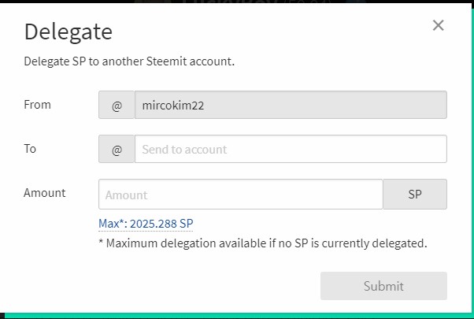Click the @ symbol beside the To field
Viewport: 474px width, 319px height.
pyautogui.click(x=117, y=149)
